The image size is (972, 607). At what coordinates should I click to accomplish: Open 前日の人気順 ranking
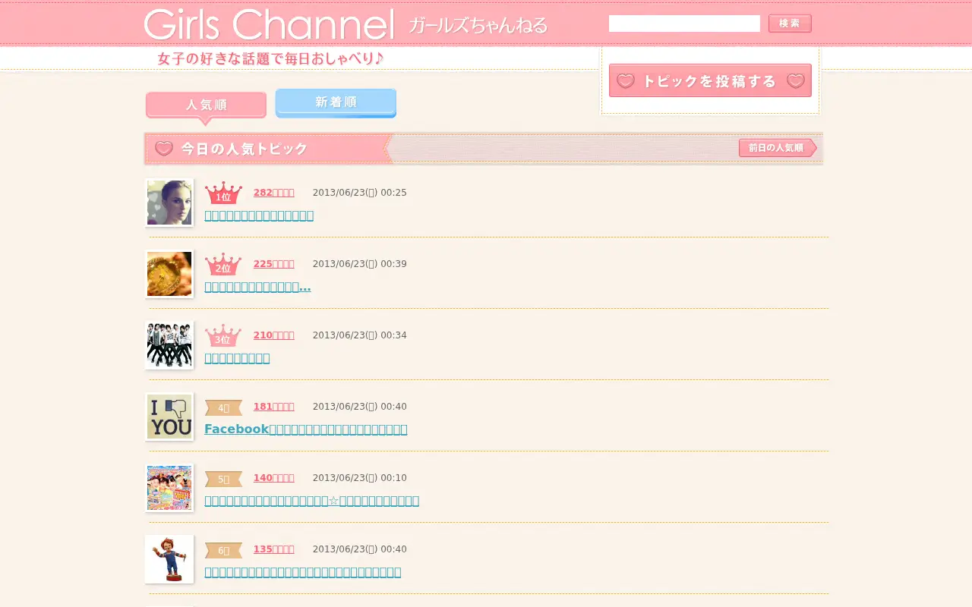tap(778, 148)
